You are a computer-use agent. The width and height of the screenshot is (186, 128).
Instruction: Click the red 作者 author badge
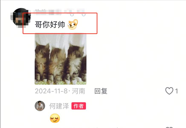coord(79,106)
